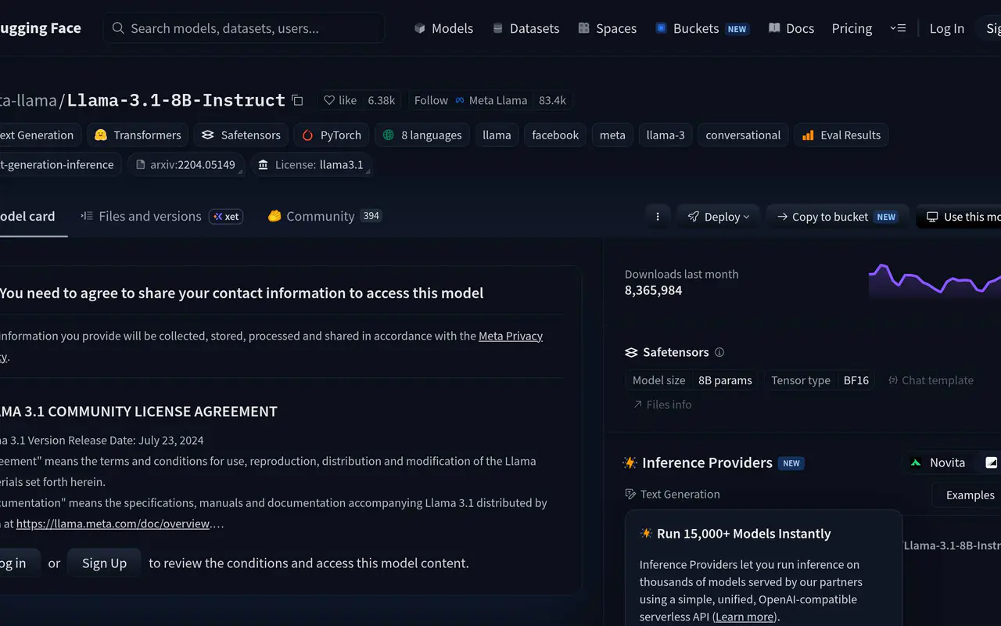Click the downloads trend chart
The image size is (1001, 626).
click(x=935, y=281)
